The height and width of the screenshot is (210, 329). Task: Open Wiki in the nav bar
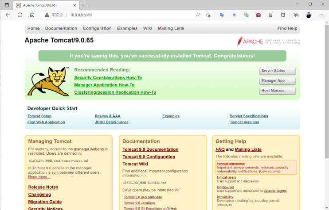(x=148, y=28)
